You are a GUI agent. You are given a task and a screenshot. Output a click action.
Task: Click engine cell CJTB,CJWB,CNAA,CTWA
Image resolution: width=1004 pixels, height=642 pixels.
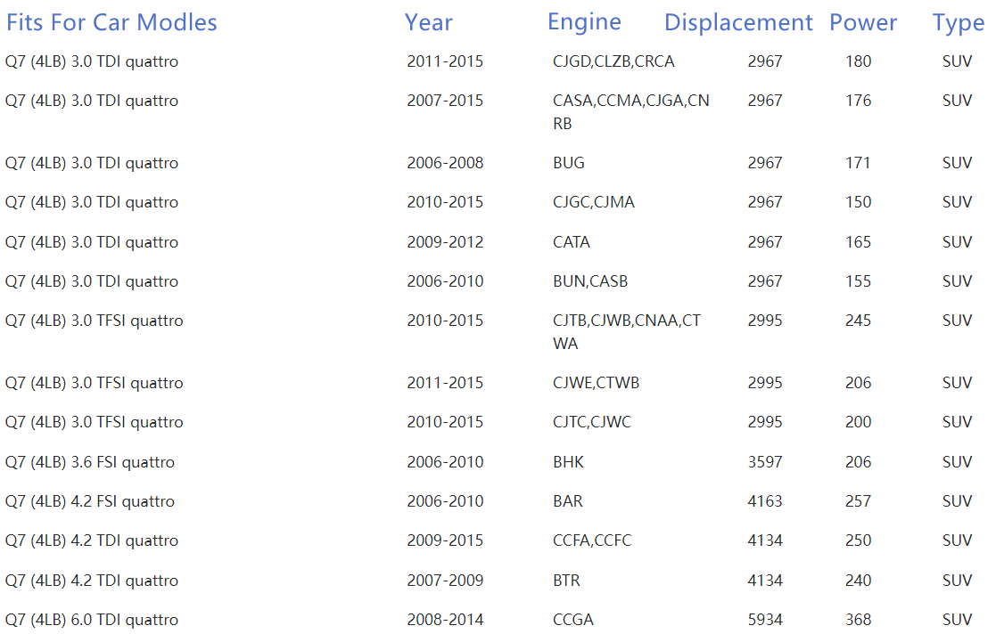click(x=627, y=332)
